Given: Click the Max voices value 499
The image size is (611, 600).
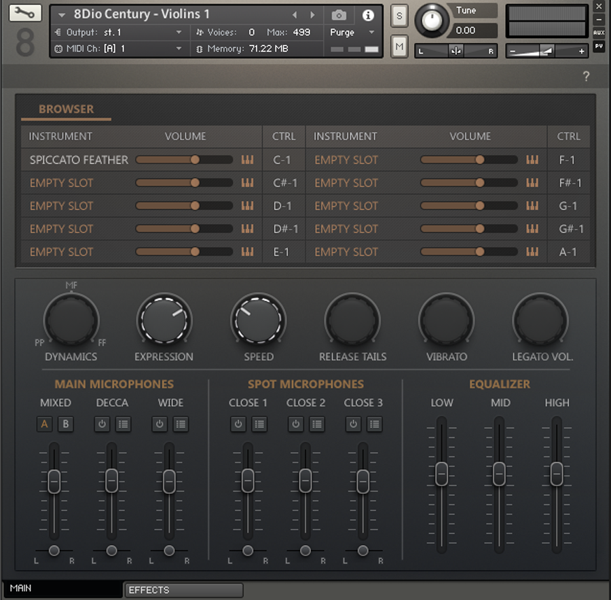Looking at the screenshot, I should click(x=301, y=33).
